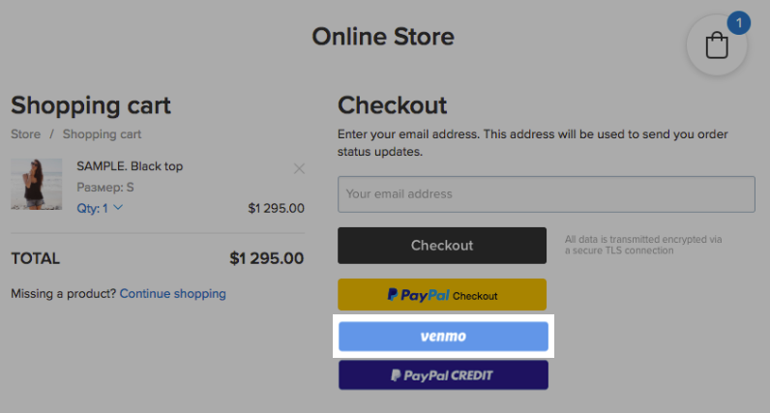
Task: Go to Store breadcrumb link
Action: click(x=25, y=134)
